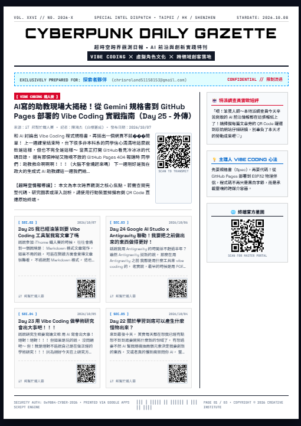The height and width of the screenshot is (426, 301).
Task: Click the red VIBE CODING 鐵人賽 tag
Action: tap(37, 96)
